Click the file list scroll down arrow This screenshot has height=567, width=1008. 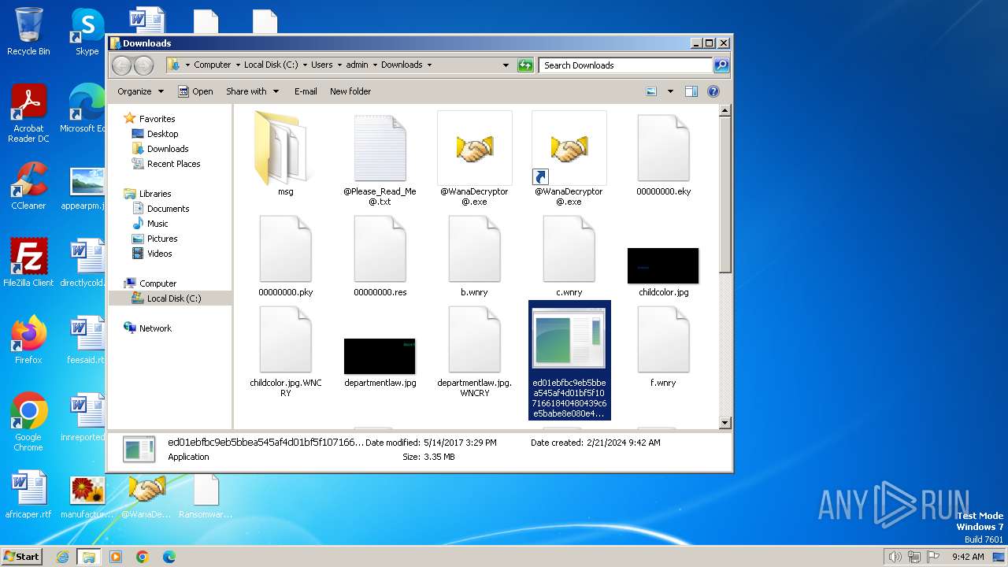coord(725,423)
